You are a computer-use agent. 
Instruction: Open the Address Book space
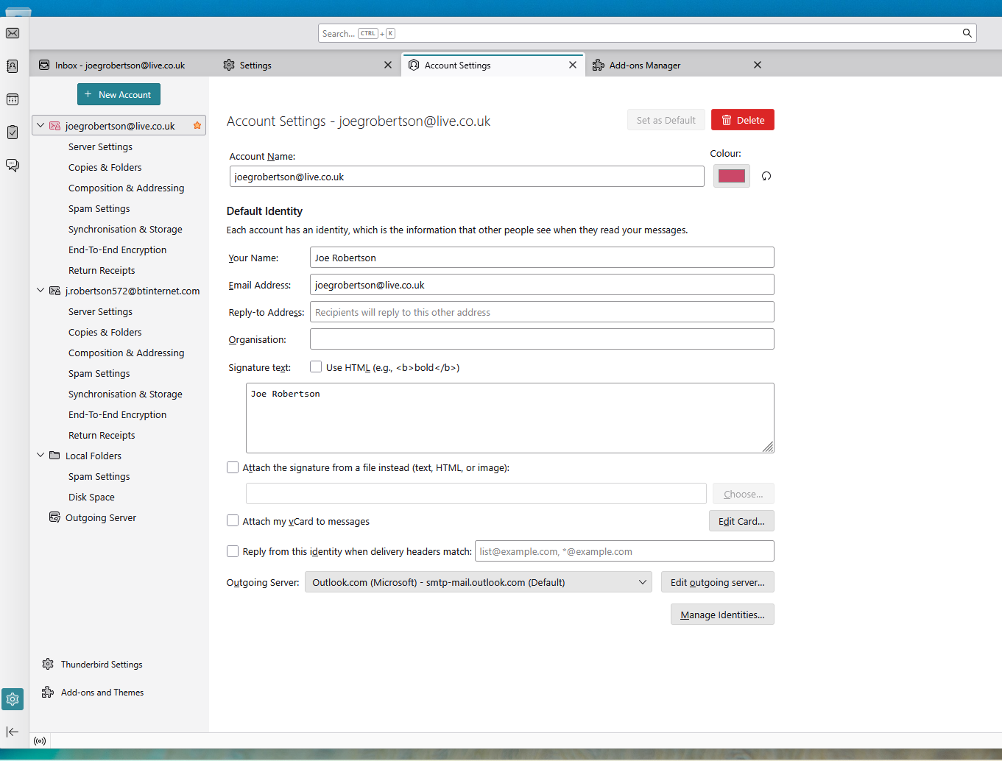[13, 66]
